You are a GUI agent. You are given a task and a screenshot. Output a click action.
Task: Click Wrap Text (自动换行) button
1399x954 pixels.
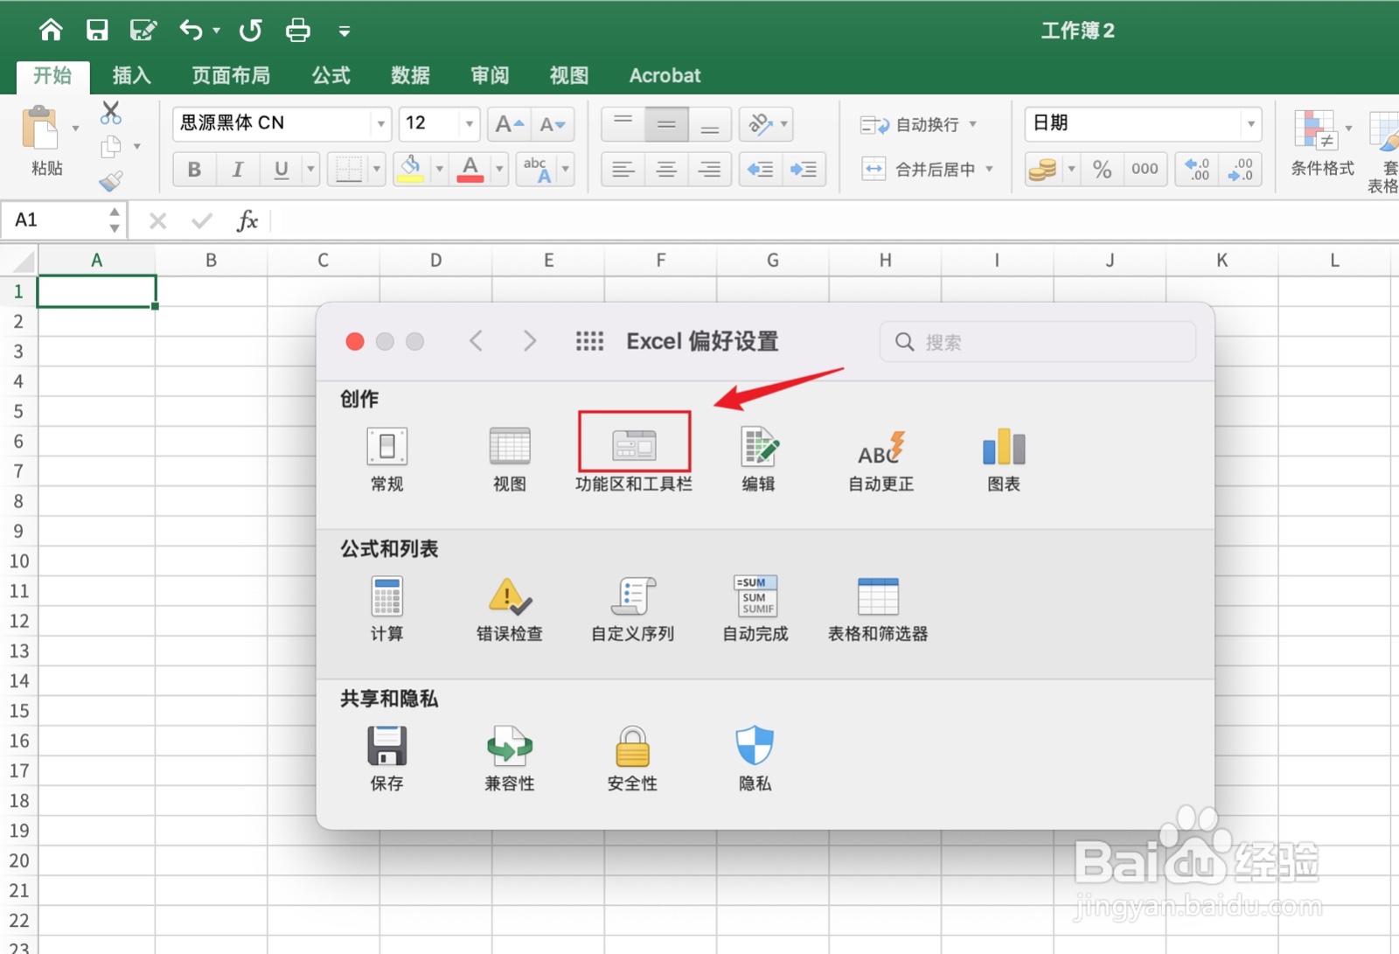[909, 124]
